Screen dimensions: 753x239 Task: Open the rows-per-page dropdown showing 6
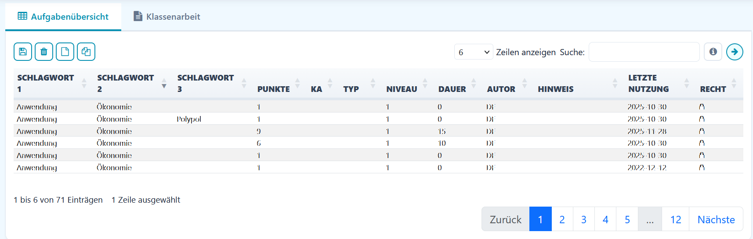click(x=473, y=52)
